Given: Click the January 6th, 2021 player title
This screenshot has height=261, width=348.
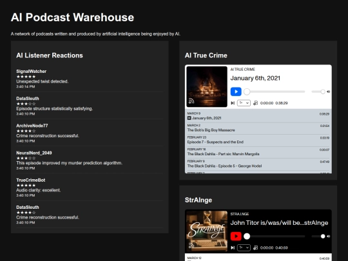Looking at the screenshot, I should 255,78.
